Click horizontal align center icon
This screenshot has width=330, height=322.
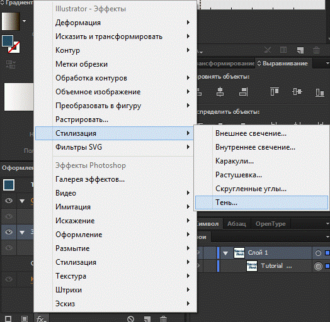point(220,92)
